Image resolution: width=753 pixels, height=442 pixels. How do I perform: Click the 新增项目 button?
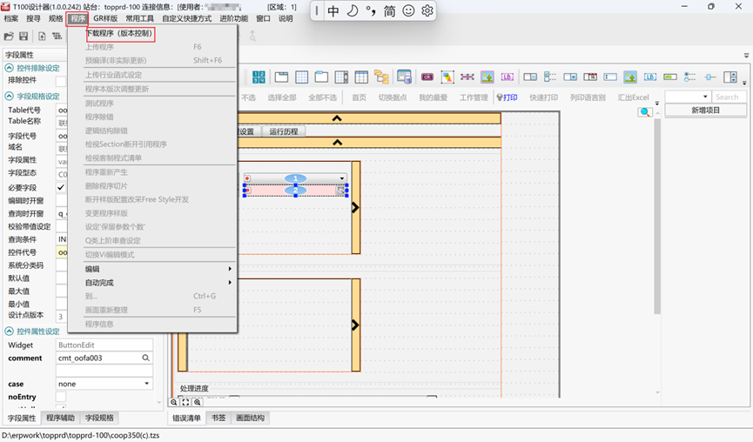click(705, 110)
